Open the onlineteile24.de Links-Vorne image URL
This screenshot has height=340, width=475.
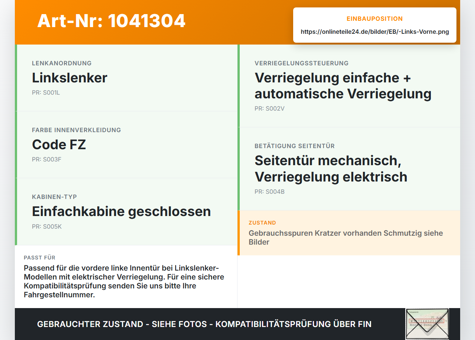375,32
